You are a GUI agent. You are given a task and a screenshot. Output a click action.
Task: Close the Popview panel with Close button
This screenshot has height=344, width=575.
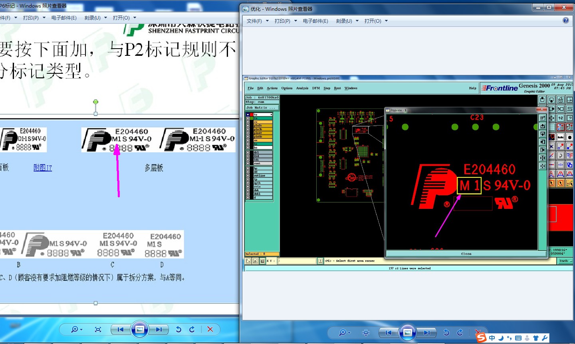(466, 254)
